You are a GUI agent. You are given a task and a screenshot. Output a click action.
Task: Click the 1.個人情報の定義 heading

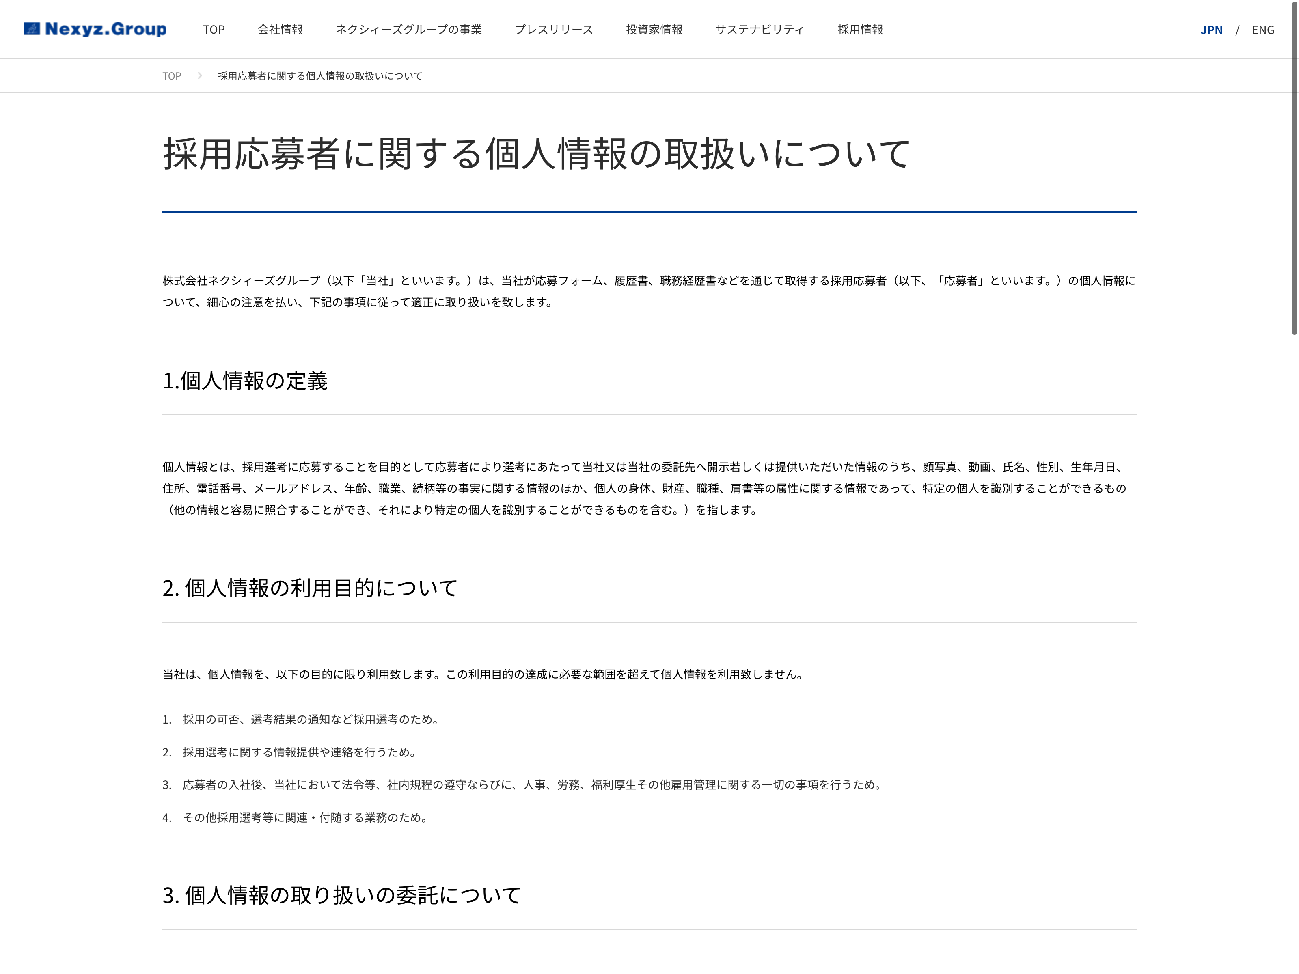pos(244,380)
